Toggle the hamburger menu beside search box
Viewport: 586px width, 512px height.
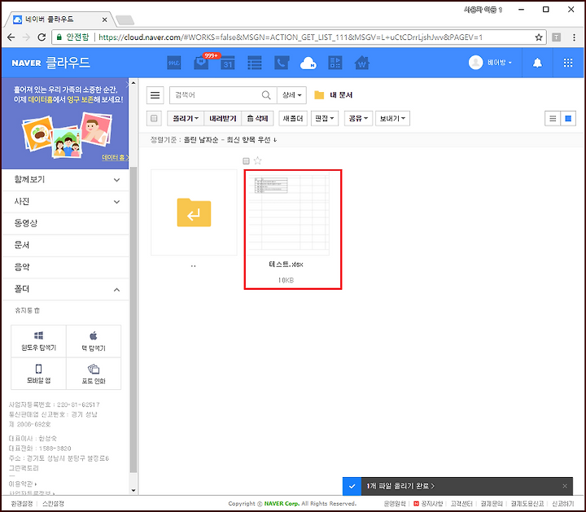click(155, 95)
